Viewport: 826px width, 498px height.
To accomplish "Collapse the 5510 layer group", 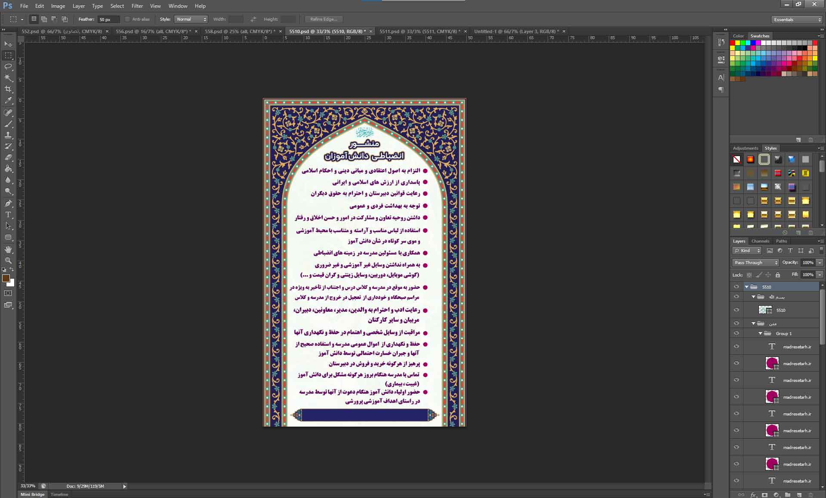I will pyautogui.click(x=746, y=287).
